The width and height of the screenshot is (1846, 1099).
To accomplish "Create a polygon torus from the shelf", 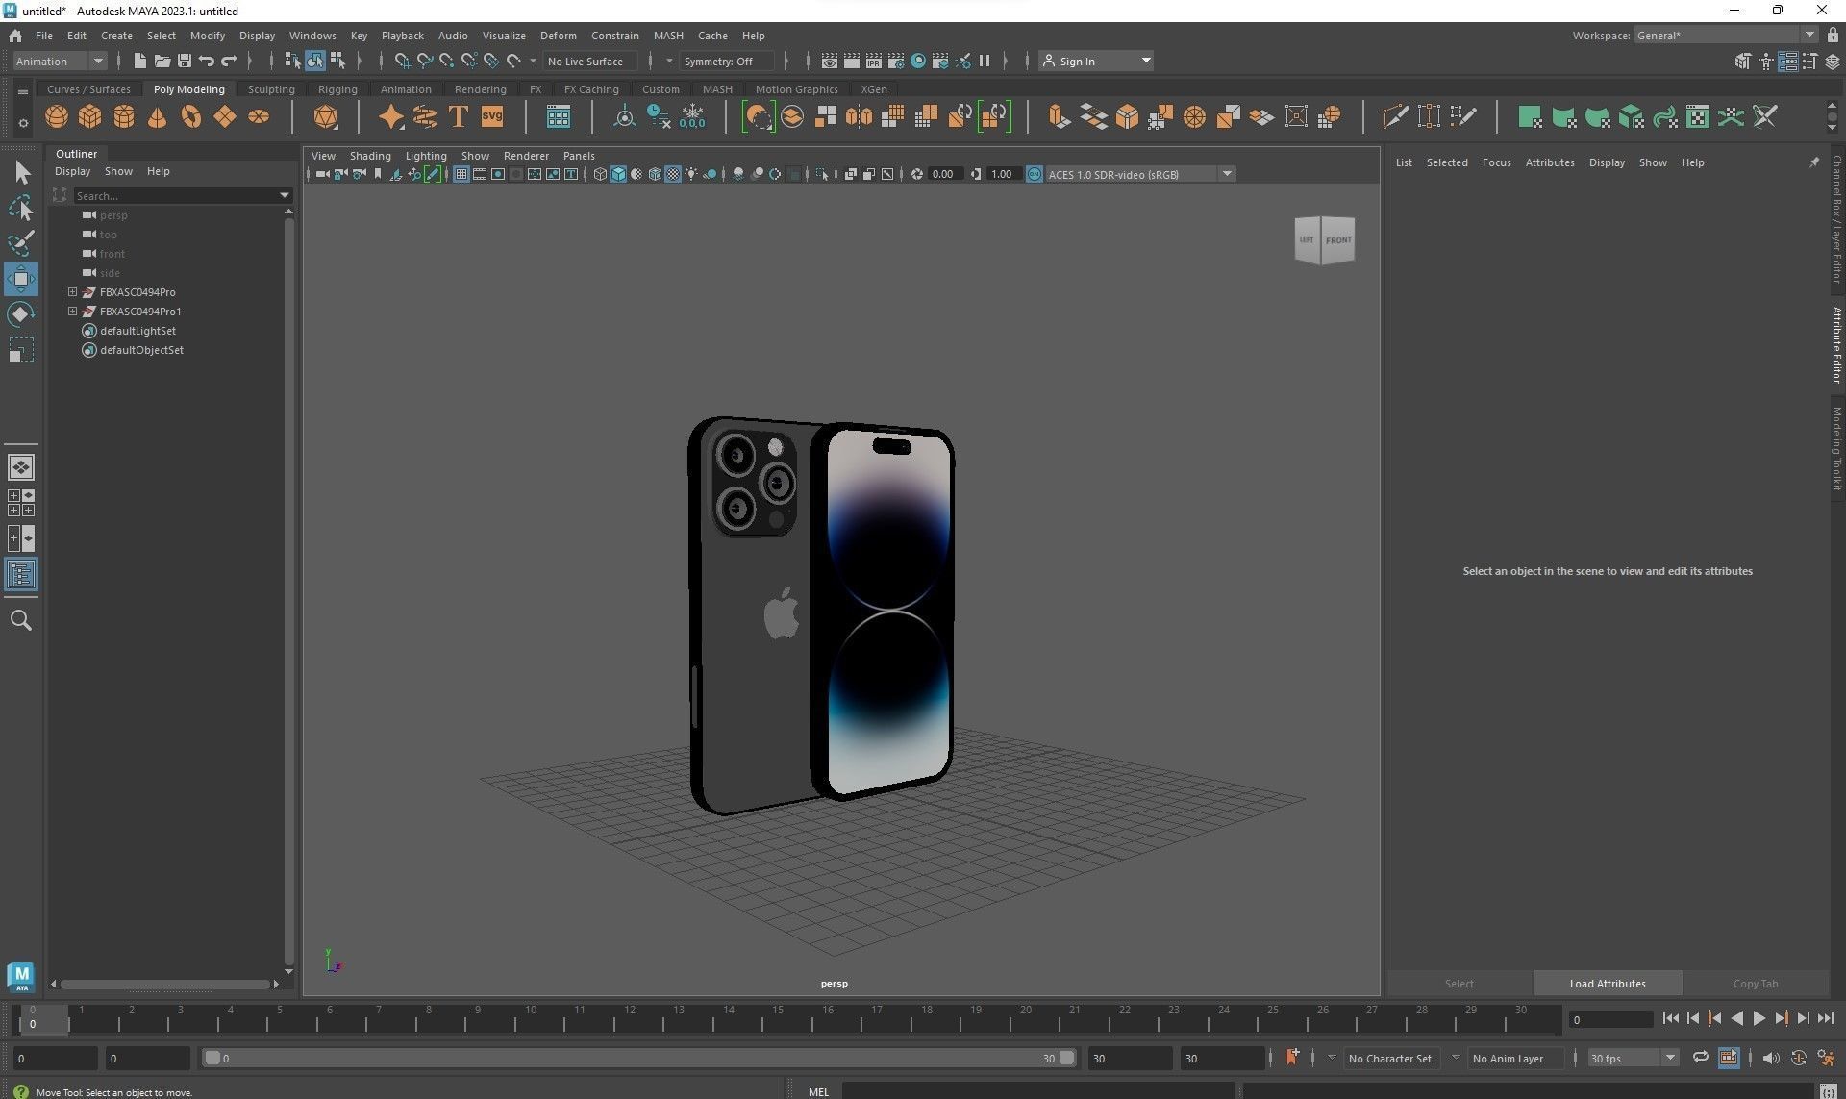I will 191,117.
